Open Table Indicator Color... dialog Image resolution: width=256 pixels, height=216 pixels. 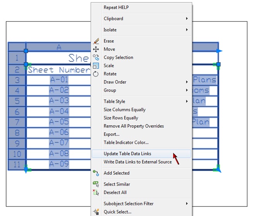click(142, 143)
